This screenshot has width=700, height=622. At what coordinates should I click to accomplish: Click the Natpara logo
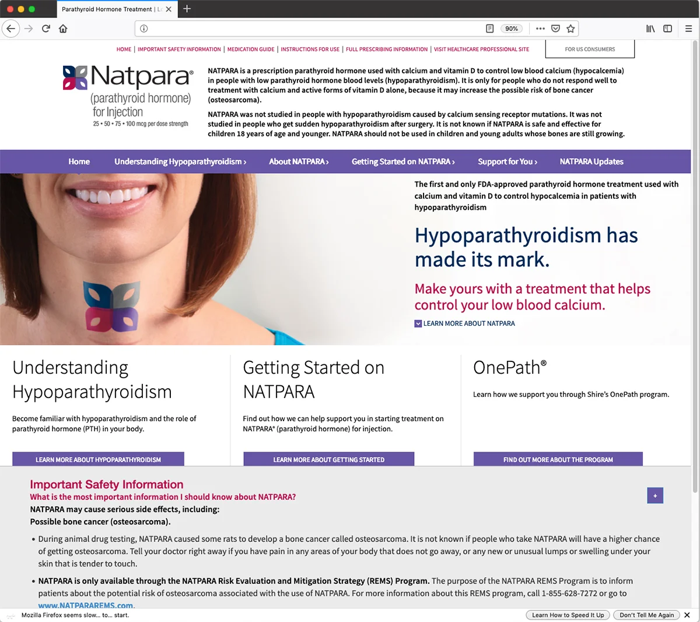(128, 96)
